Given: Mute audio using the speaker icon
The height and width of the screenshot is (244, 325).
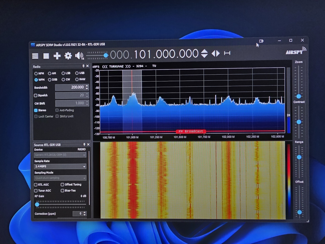Looking at the screenshot, I should pyautogui.click(x=79, y=55).
